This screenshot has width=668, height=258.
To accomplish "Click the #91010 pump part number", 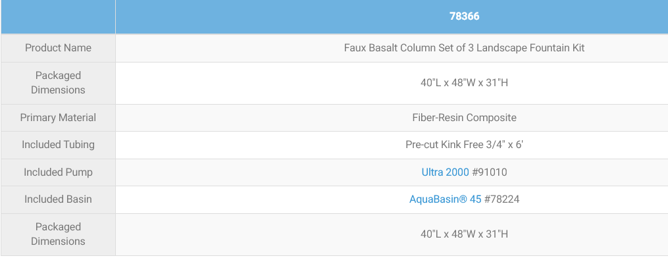I will tap(490, 172).
